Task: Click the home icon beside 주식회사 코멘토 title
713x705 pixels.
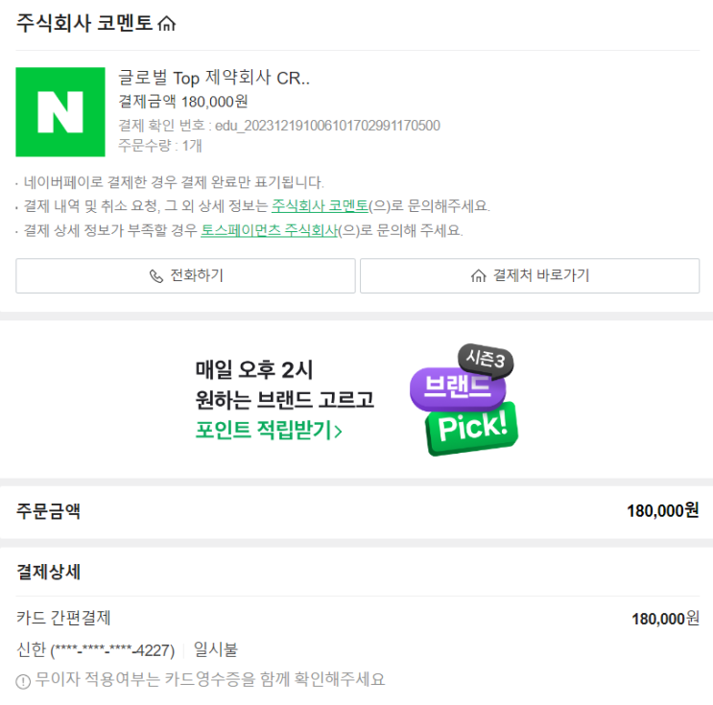Action: [166, 24]
